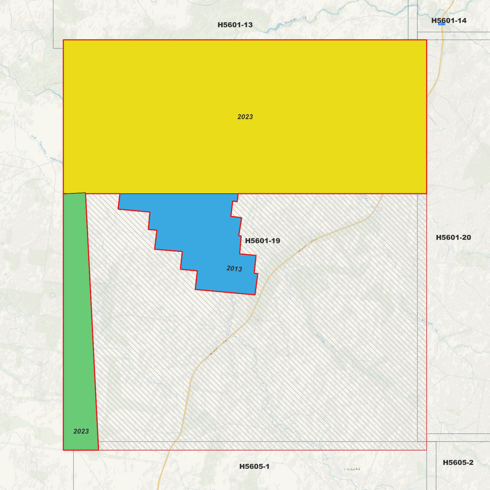Select the blue 2013 survey area label
This screenshot has height=490, width=490.
pyautogui.click(x=234, y=269)
